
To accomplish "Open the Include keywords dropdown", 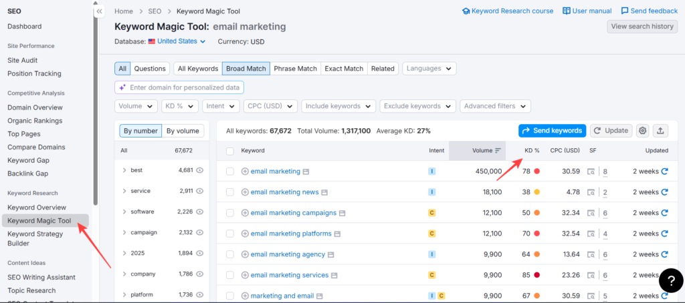I will pyautogui.click(x=338, y=106).
